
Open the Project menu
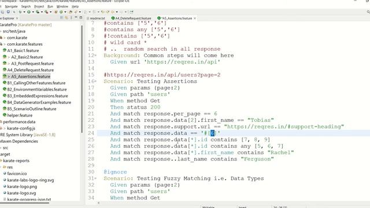pyautogui.click(x=39, y=6)
